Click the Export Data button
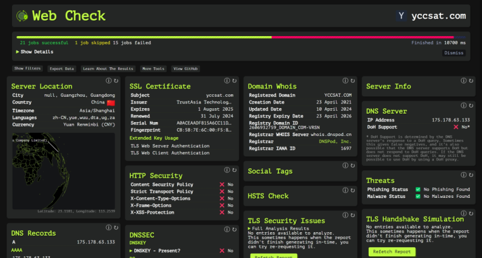482x258 pixels. (x=62, y=69)
